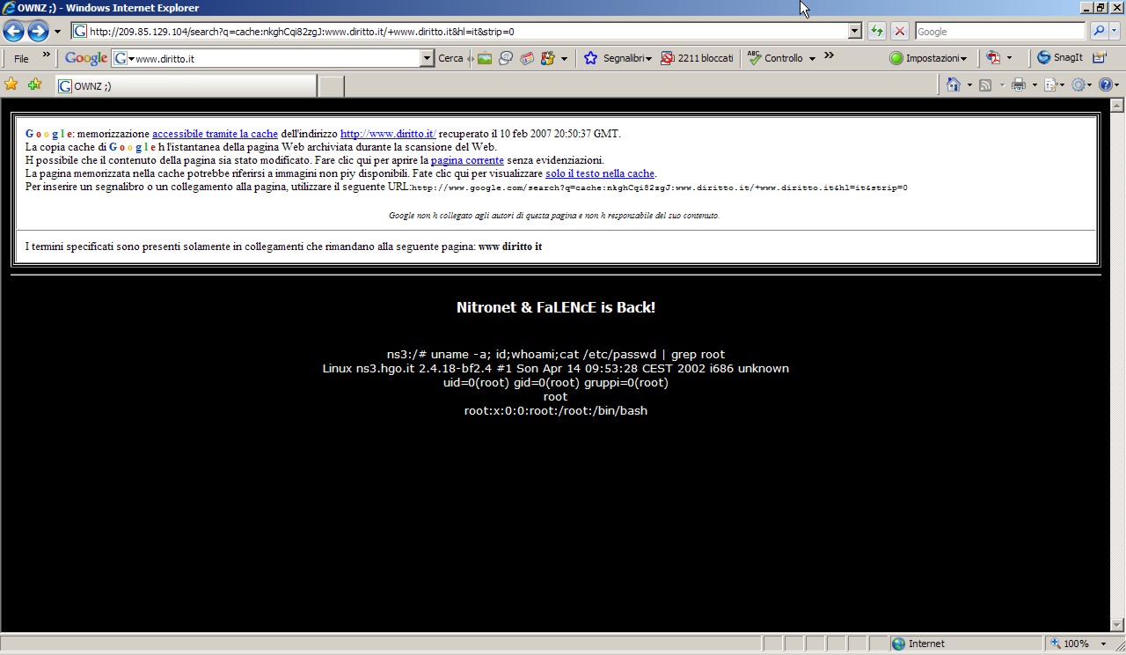Click the Google search box at top right
Image resolution: width=1126 pixels, height=655 pixels.
[x=1000, y=32]
